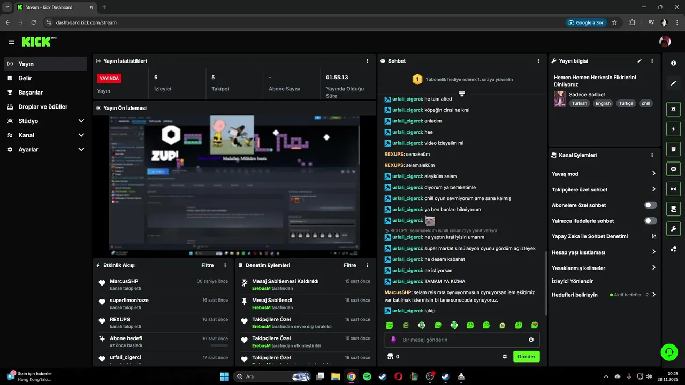Open Hedefleri belirleyin chevron
This screenshot has width=685, height=385.
(x=654, y=295)
